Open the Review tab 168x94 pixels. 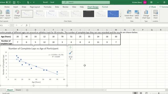[x=65, y=7]
